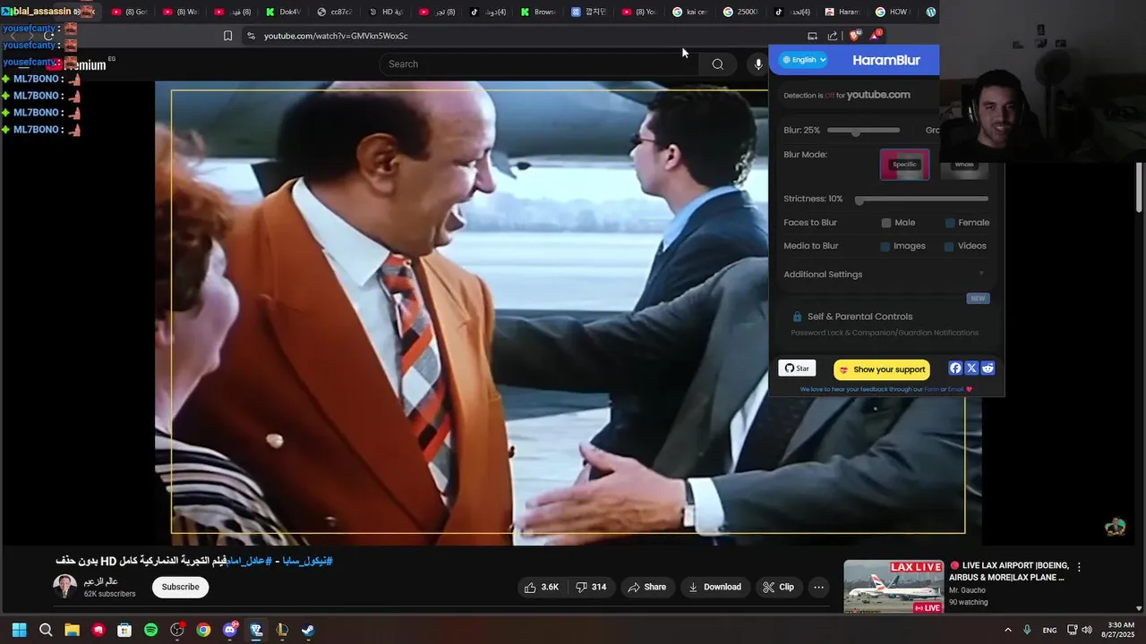Click the Brave Shields lion icon

tap(855, 36)
